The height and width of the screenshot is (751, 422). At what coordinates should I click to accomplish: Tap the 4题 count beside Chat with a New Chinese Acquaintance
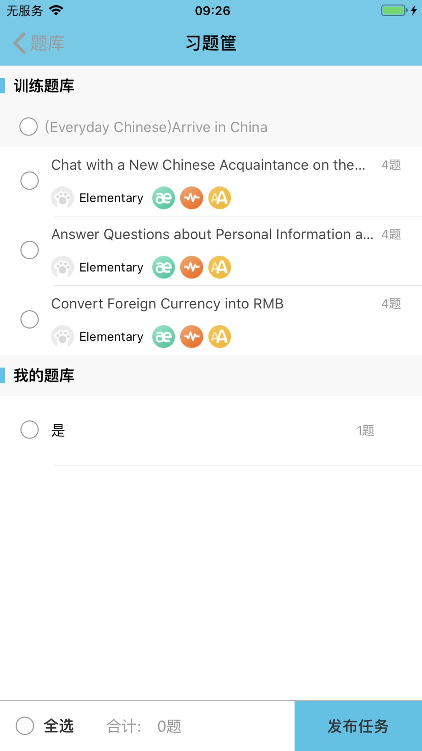pos(391,165)
